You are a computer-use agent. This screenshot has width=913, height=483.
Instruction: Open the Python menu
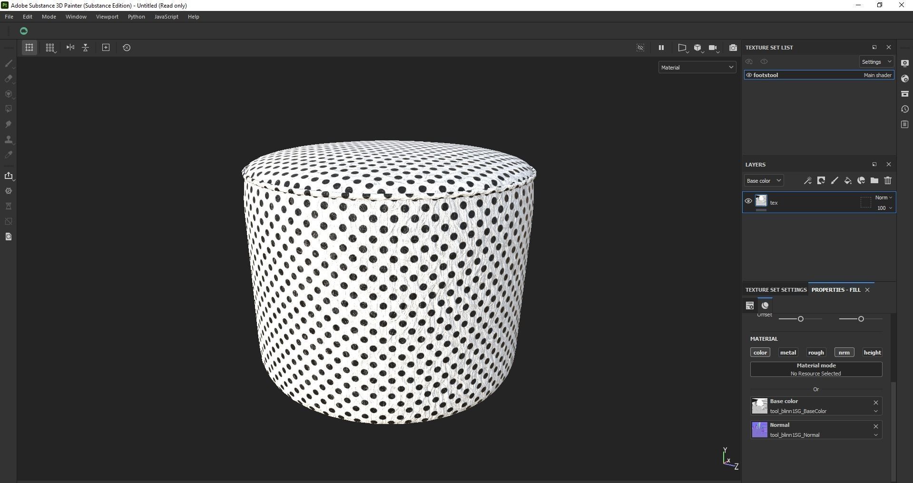[137, 17]
